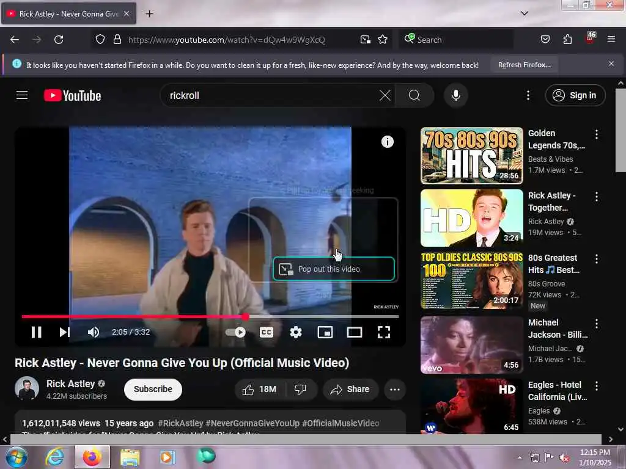Open Michael Jackson Billie Jean thumbnail
Image resolution: width=626 pixels, height=469 pixels.
471,345
